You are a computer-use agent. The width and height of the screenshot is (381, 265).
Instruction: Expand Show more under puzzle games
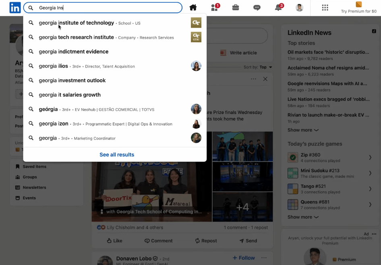point(303,217)
